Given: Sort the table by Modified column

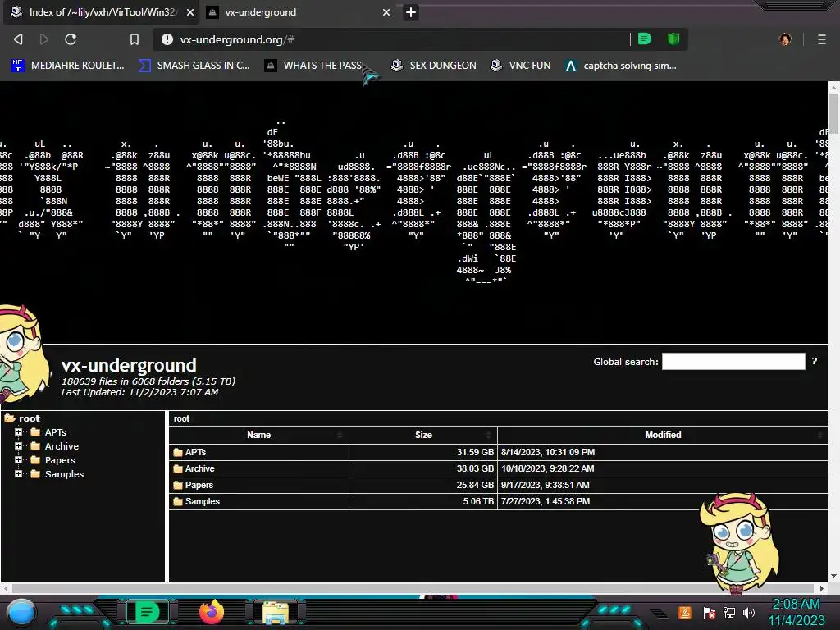Looking at the screenshot, I should point(663,435).
